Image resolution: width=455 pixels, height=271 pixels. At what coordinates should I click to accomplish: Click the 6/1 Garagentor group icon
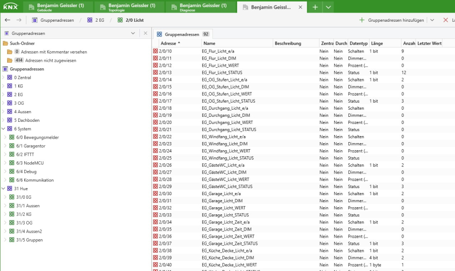[x=12, y=146]
